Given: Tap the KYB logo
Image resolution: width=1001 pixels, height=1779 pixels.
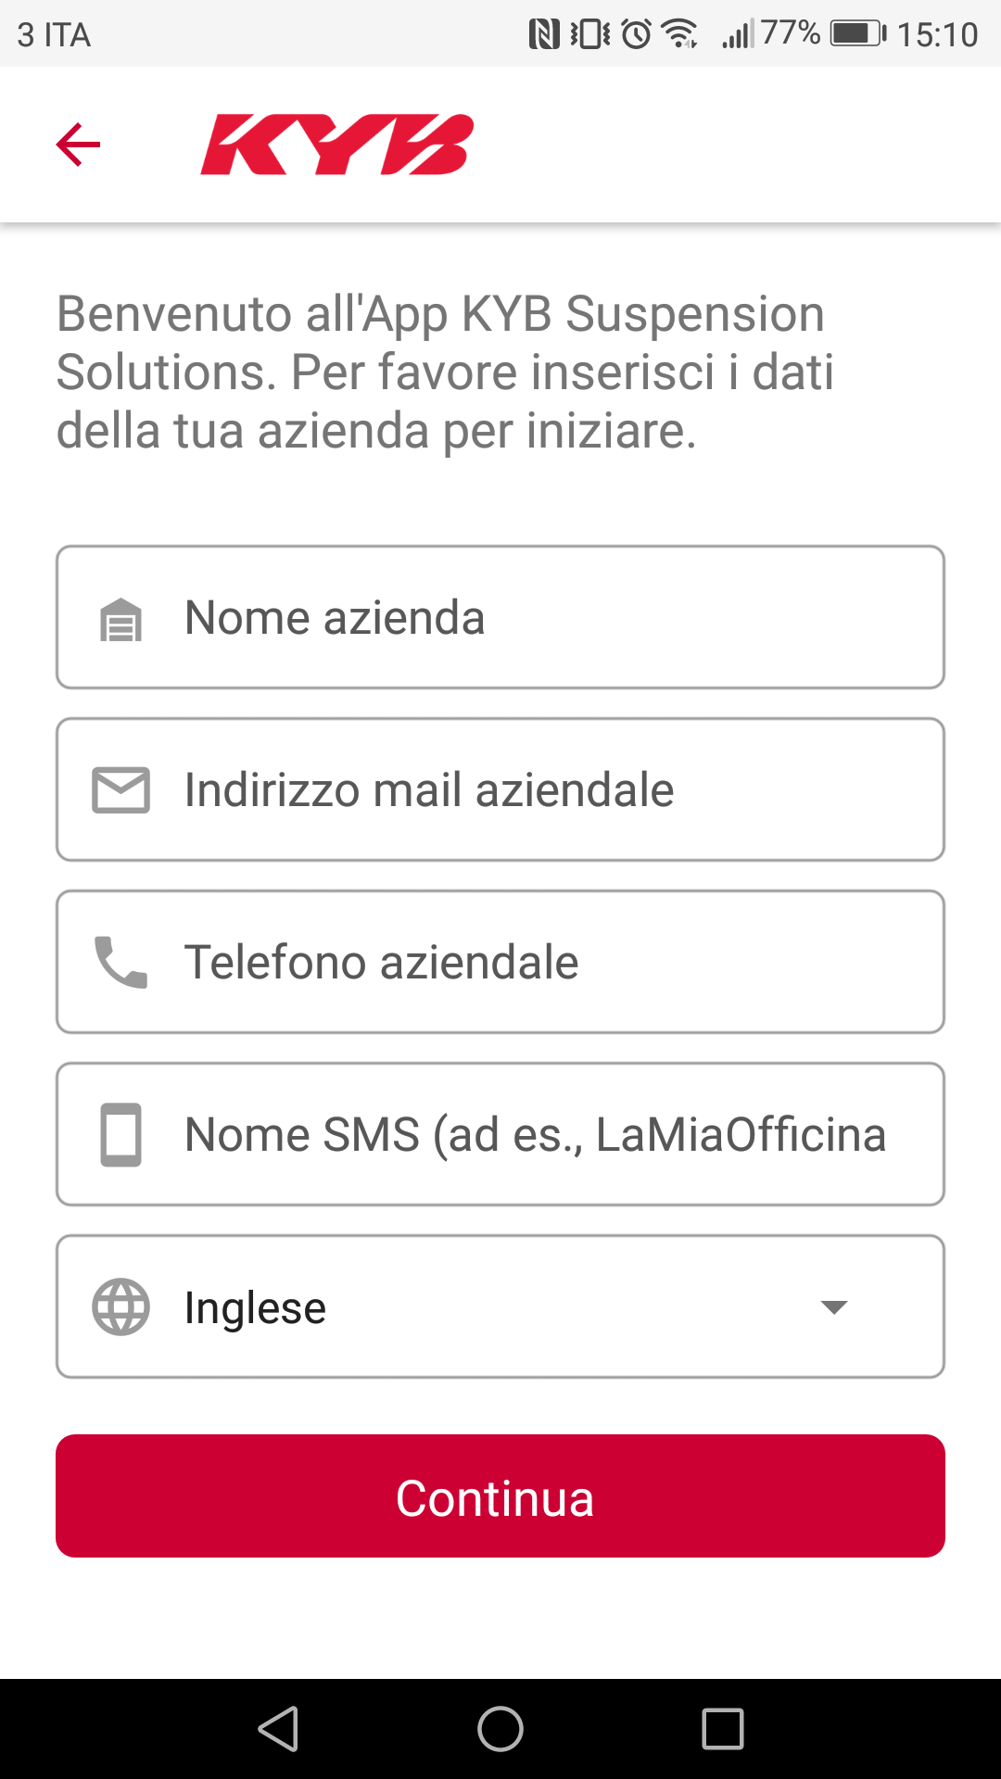Looking at the screenshot, I should click(x=337, y=145).
